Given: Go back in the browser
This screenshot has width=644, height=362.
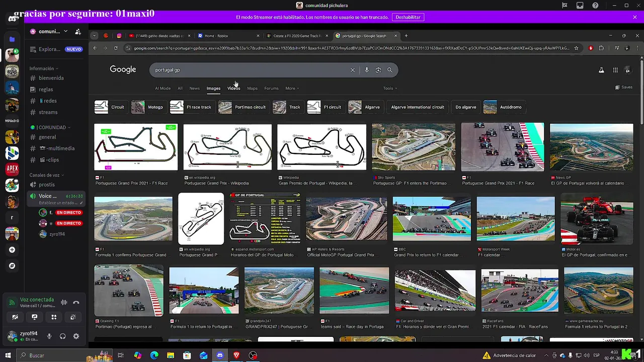Looking at the screenshot, I should point(95,48).
